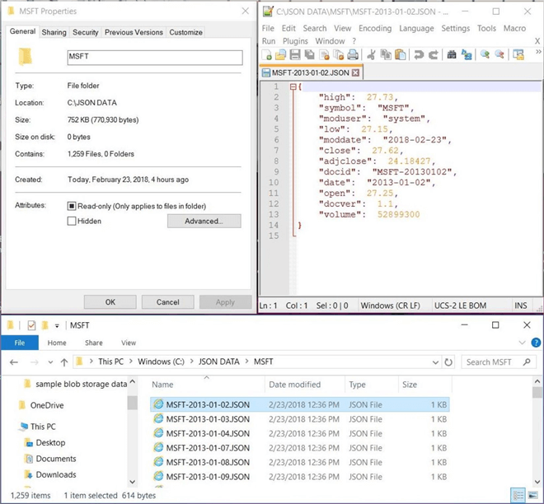Open the Customize tab in MSFT Properties

[185, 32]
